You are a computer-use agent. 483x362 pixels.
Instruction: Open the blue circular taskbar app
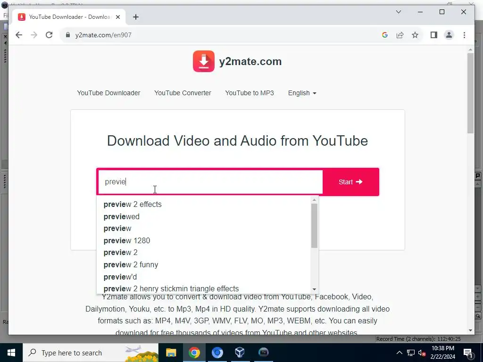(x=217, y=353)
